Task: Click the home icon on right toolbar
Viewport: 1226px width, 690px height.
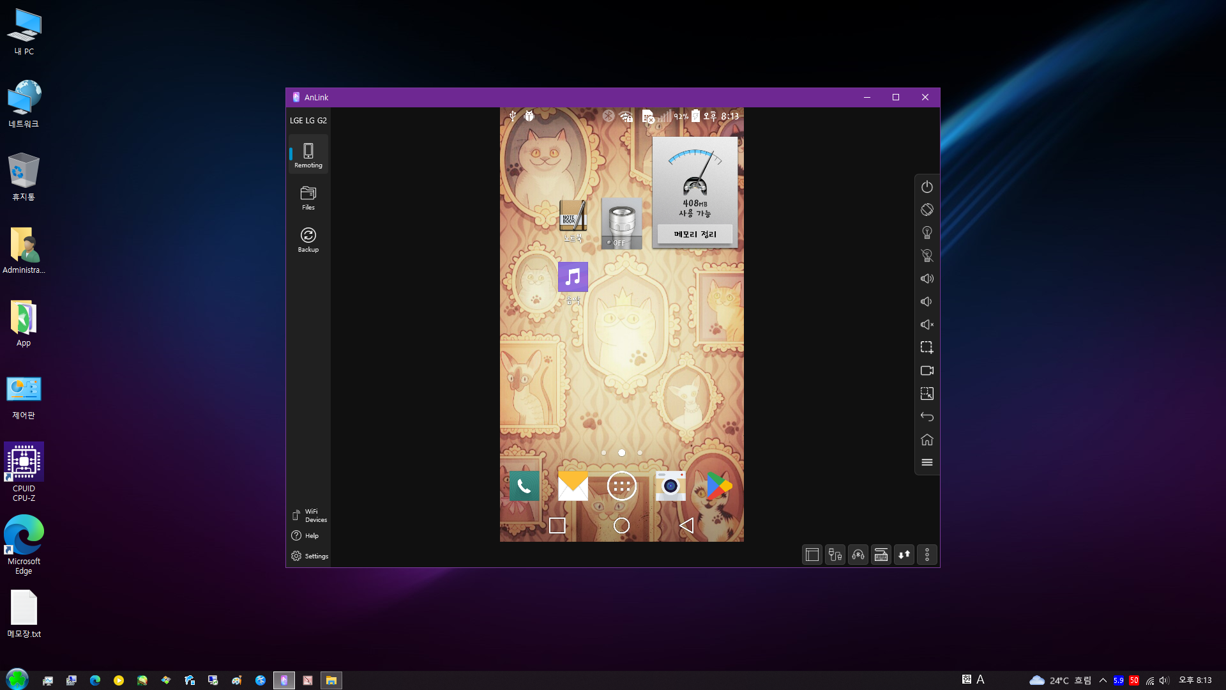Action: (927, 440)
